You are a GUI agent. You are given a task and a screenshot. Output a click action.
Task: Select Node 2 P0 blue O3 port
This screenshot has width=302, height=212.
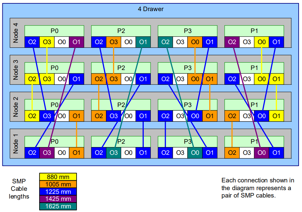point(47,116)
